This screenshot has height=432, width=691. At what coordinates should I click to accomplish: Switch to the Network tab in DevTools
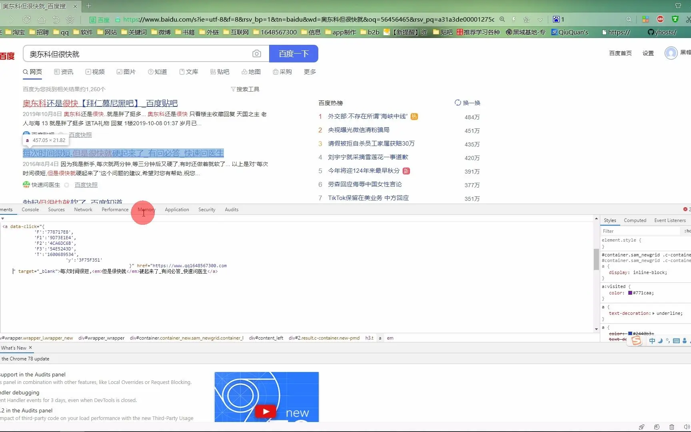83,209
